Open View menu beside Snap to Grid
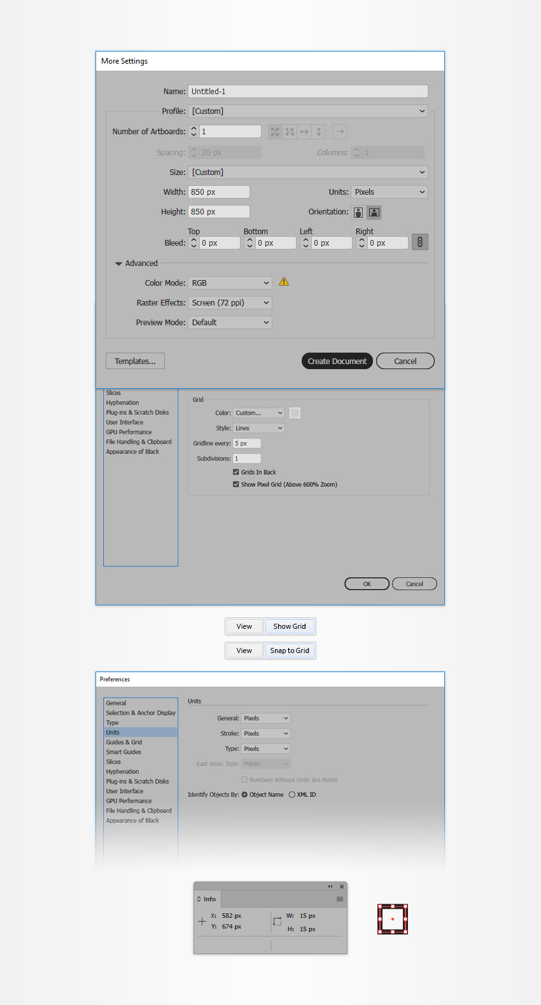This screenshot has height=1005, width=541. [244, 650]
